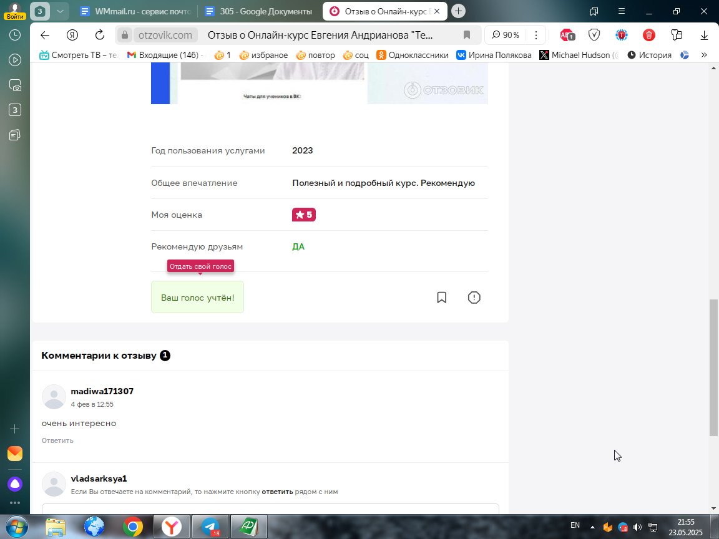Open the повтор bookmark
The height and width of the screenshot is (539, 719).
pyautogui.click(x=315, y=55)
